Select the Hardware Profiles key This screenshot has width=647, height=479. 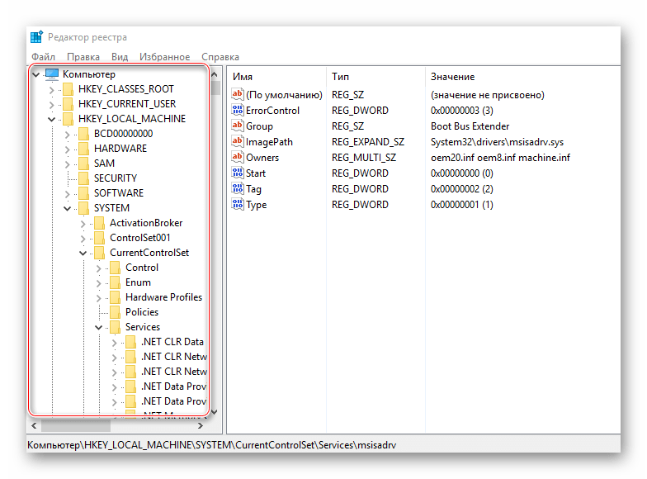tap(163, 297)
